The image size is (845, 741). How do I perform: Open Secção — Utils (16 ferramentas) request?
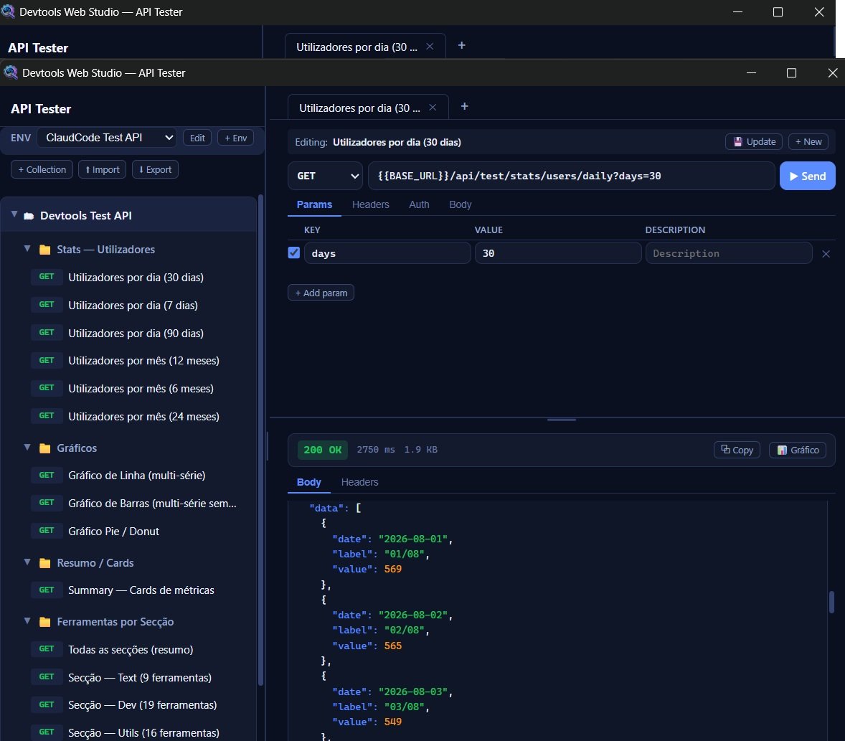(x=143, y=733)
